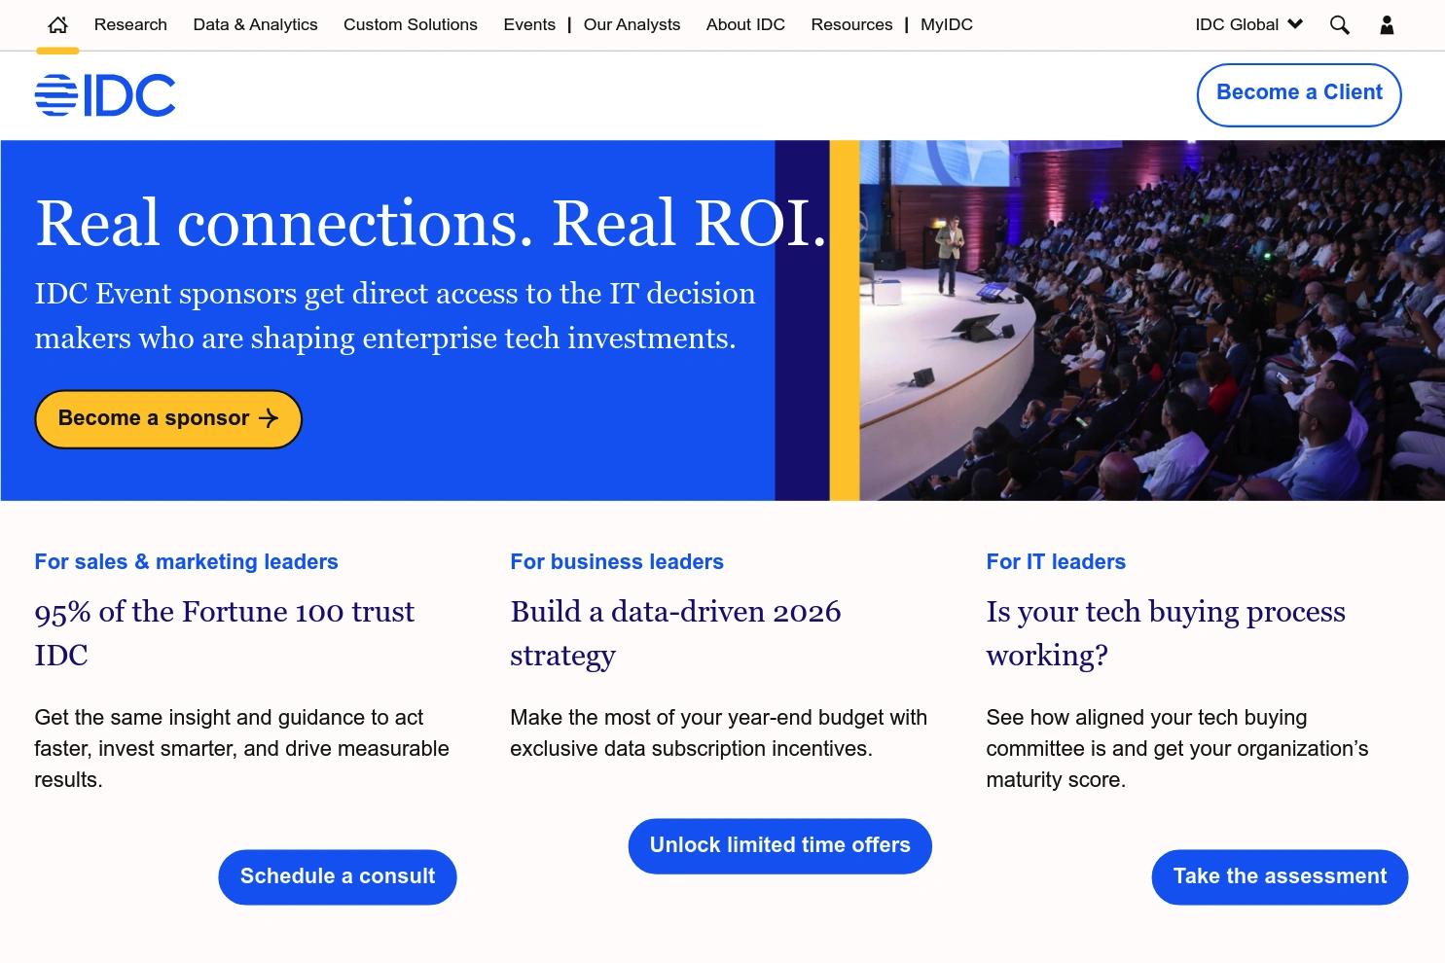Click the Schedule a consult button

(x=338, y=876)
